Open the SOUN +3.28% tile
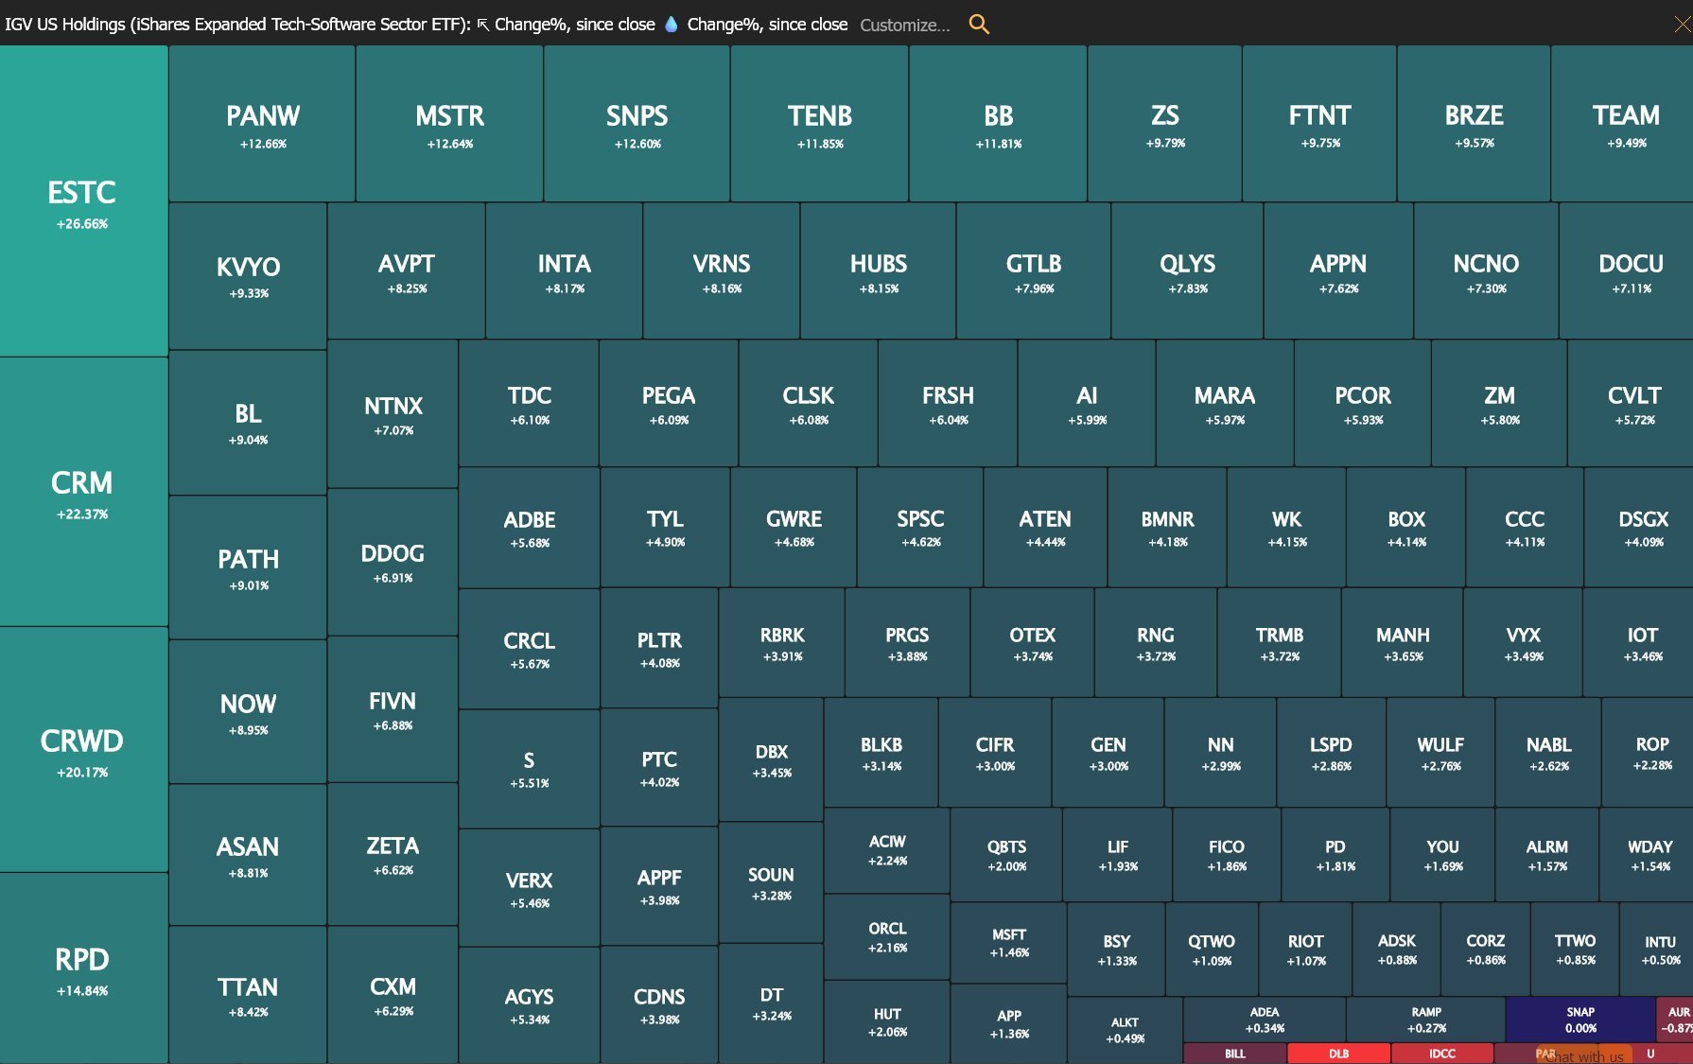 (x=771, y=882)
